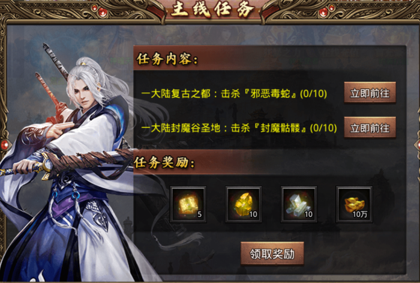The height and width of the screenshot is (283, 420).
Task: Click the 主线任务 title banner
Action: click(x=212, y=10)
